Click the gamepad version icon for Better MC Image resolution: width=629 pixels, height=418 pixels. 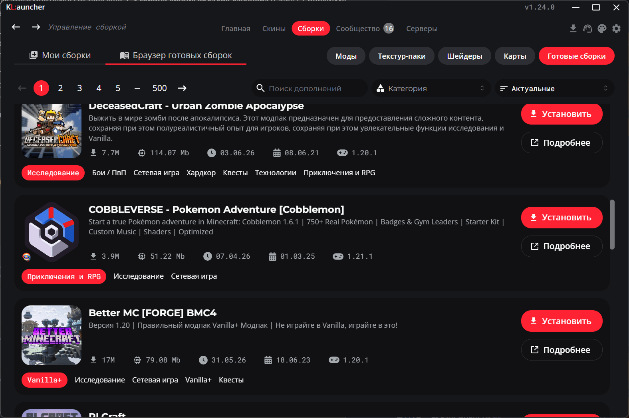[x=334, y=360]
